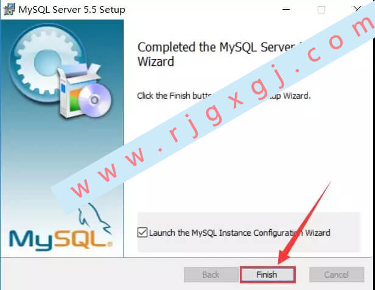Click the gray panel around the checkbox
Image resolution: width=375 pixels, height=290 pixels.
[249, 232]
